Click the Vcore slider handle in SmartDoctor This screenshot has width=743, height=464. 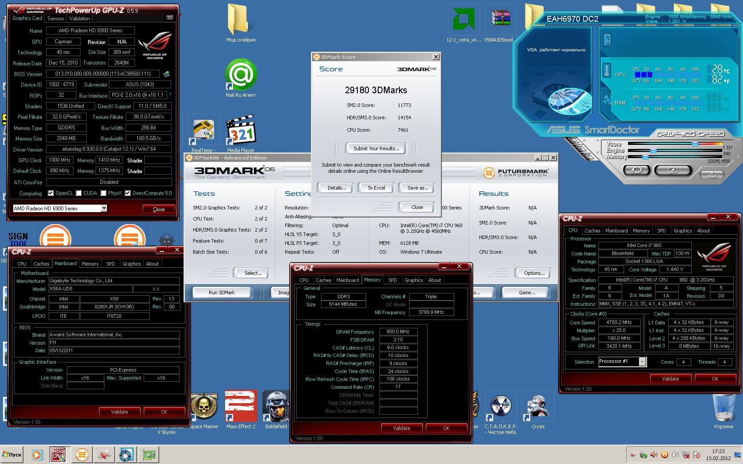pos(695,144)
